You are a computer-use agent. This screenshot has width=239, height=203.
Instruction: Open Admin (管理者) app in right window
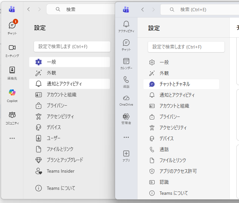pyautogui.click(x=126, y=119)
